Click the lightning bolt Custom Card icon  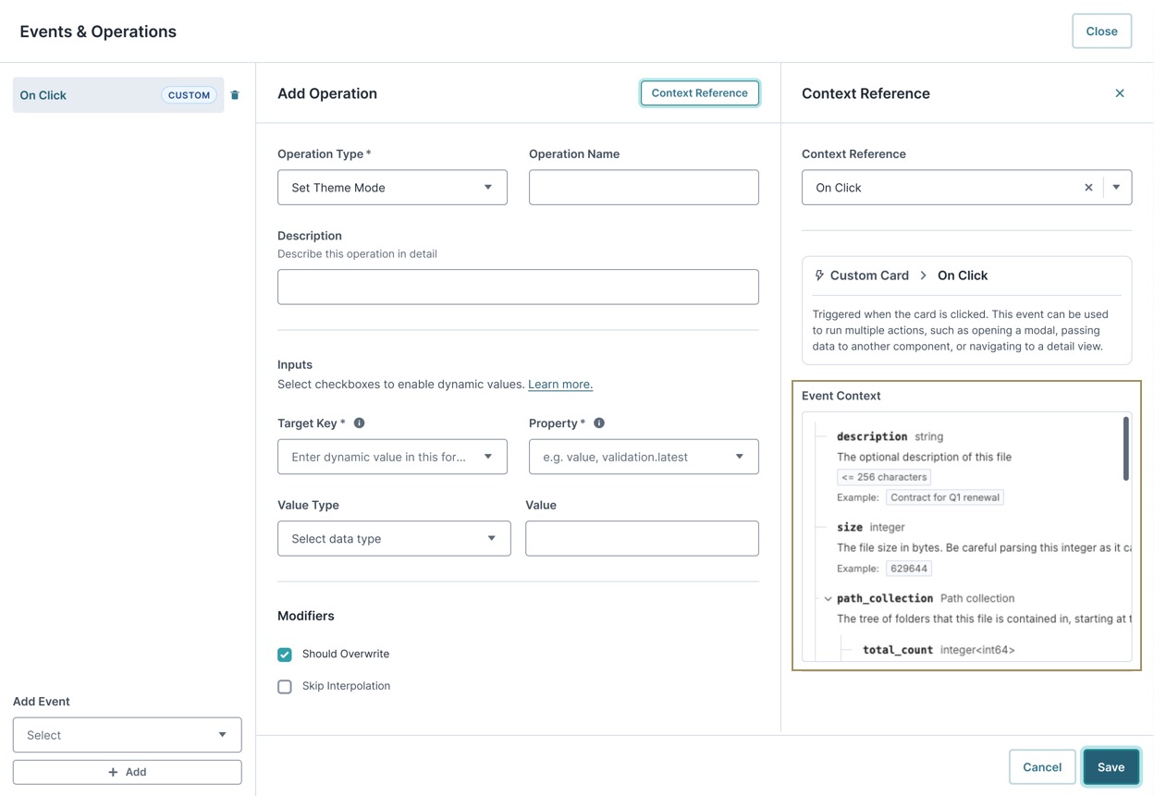(819, 276)
